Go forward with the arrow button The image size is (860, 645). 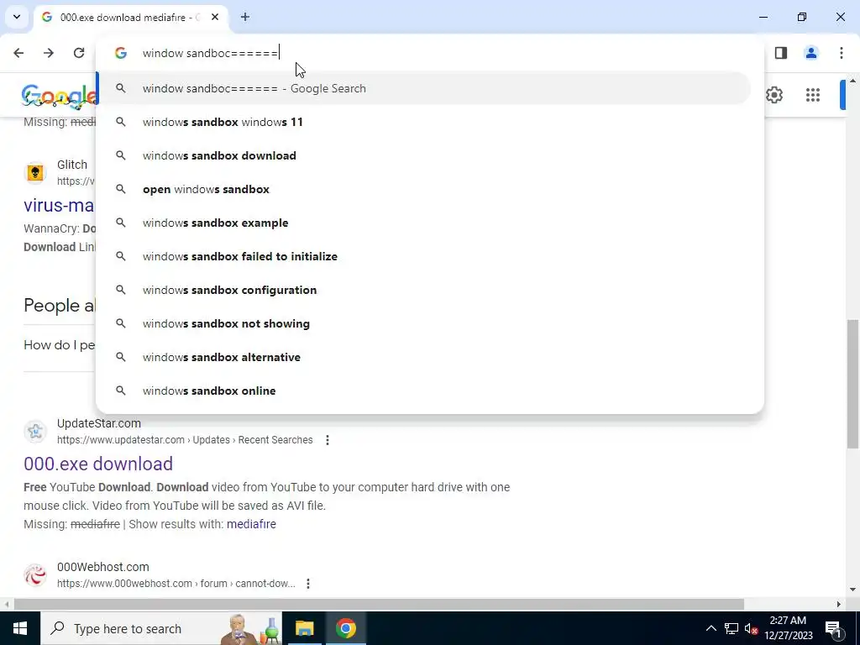pyautogui.click(x=48, y=53)
